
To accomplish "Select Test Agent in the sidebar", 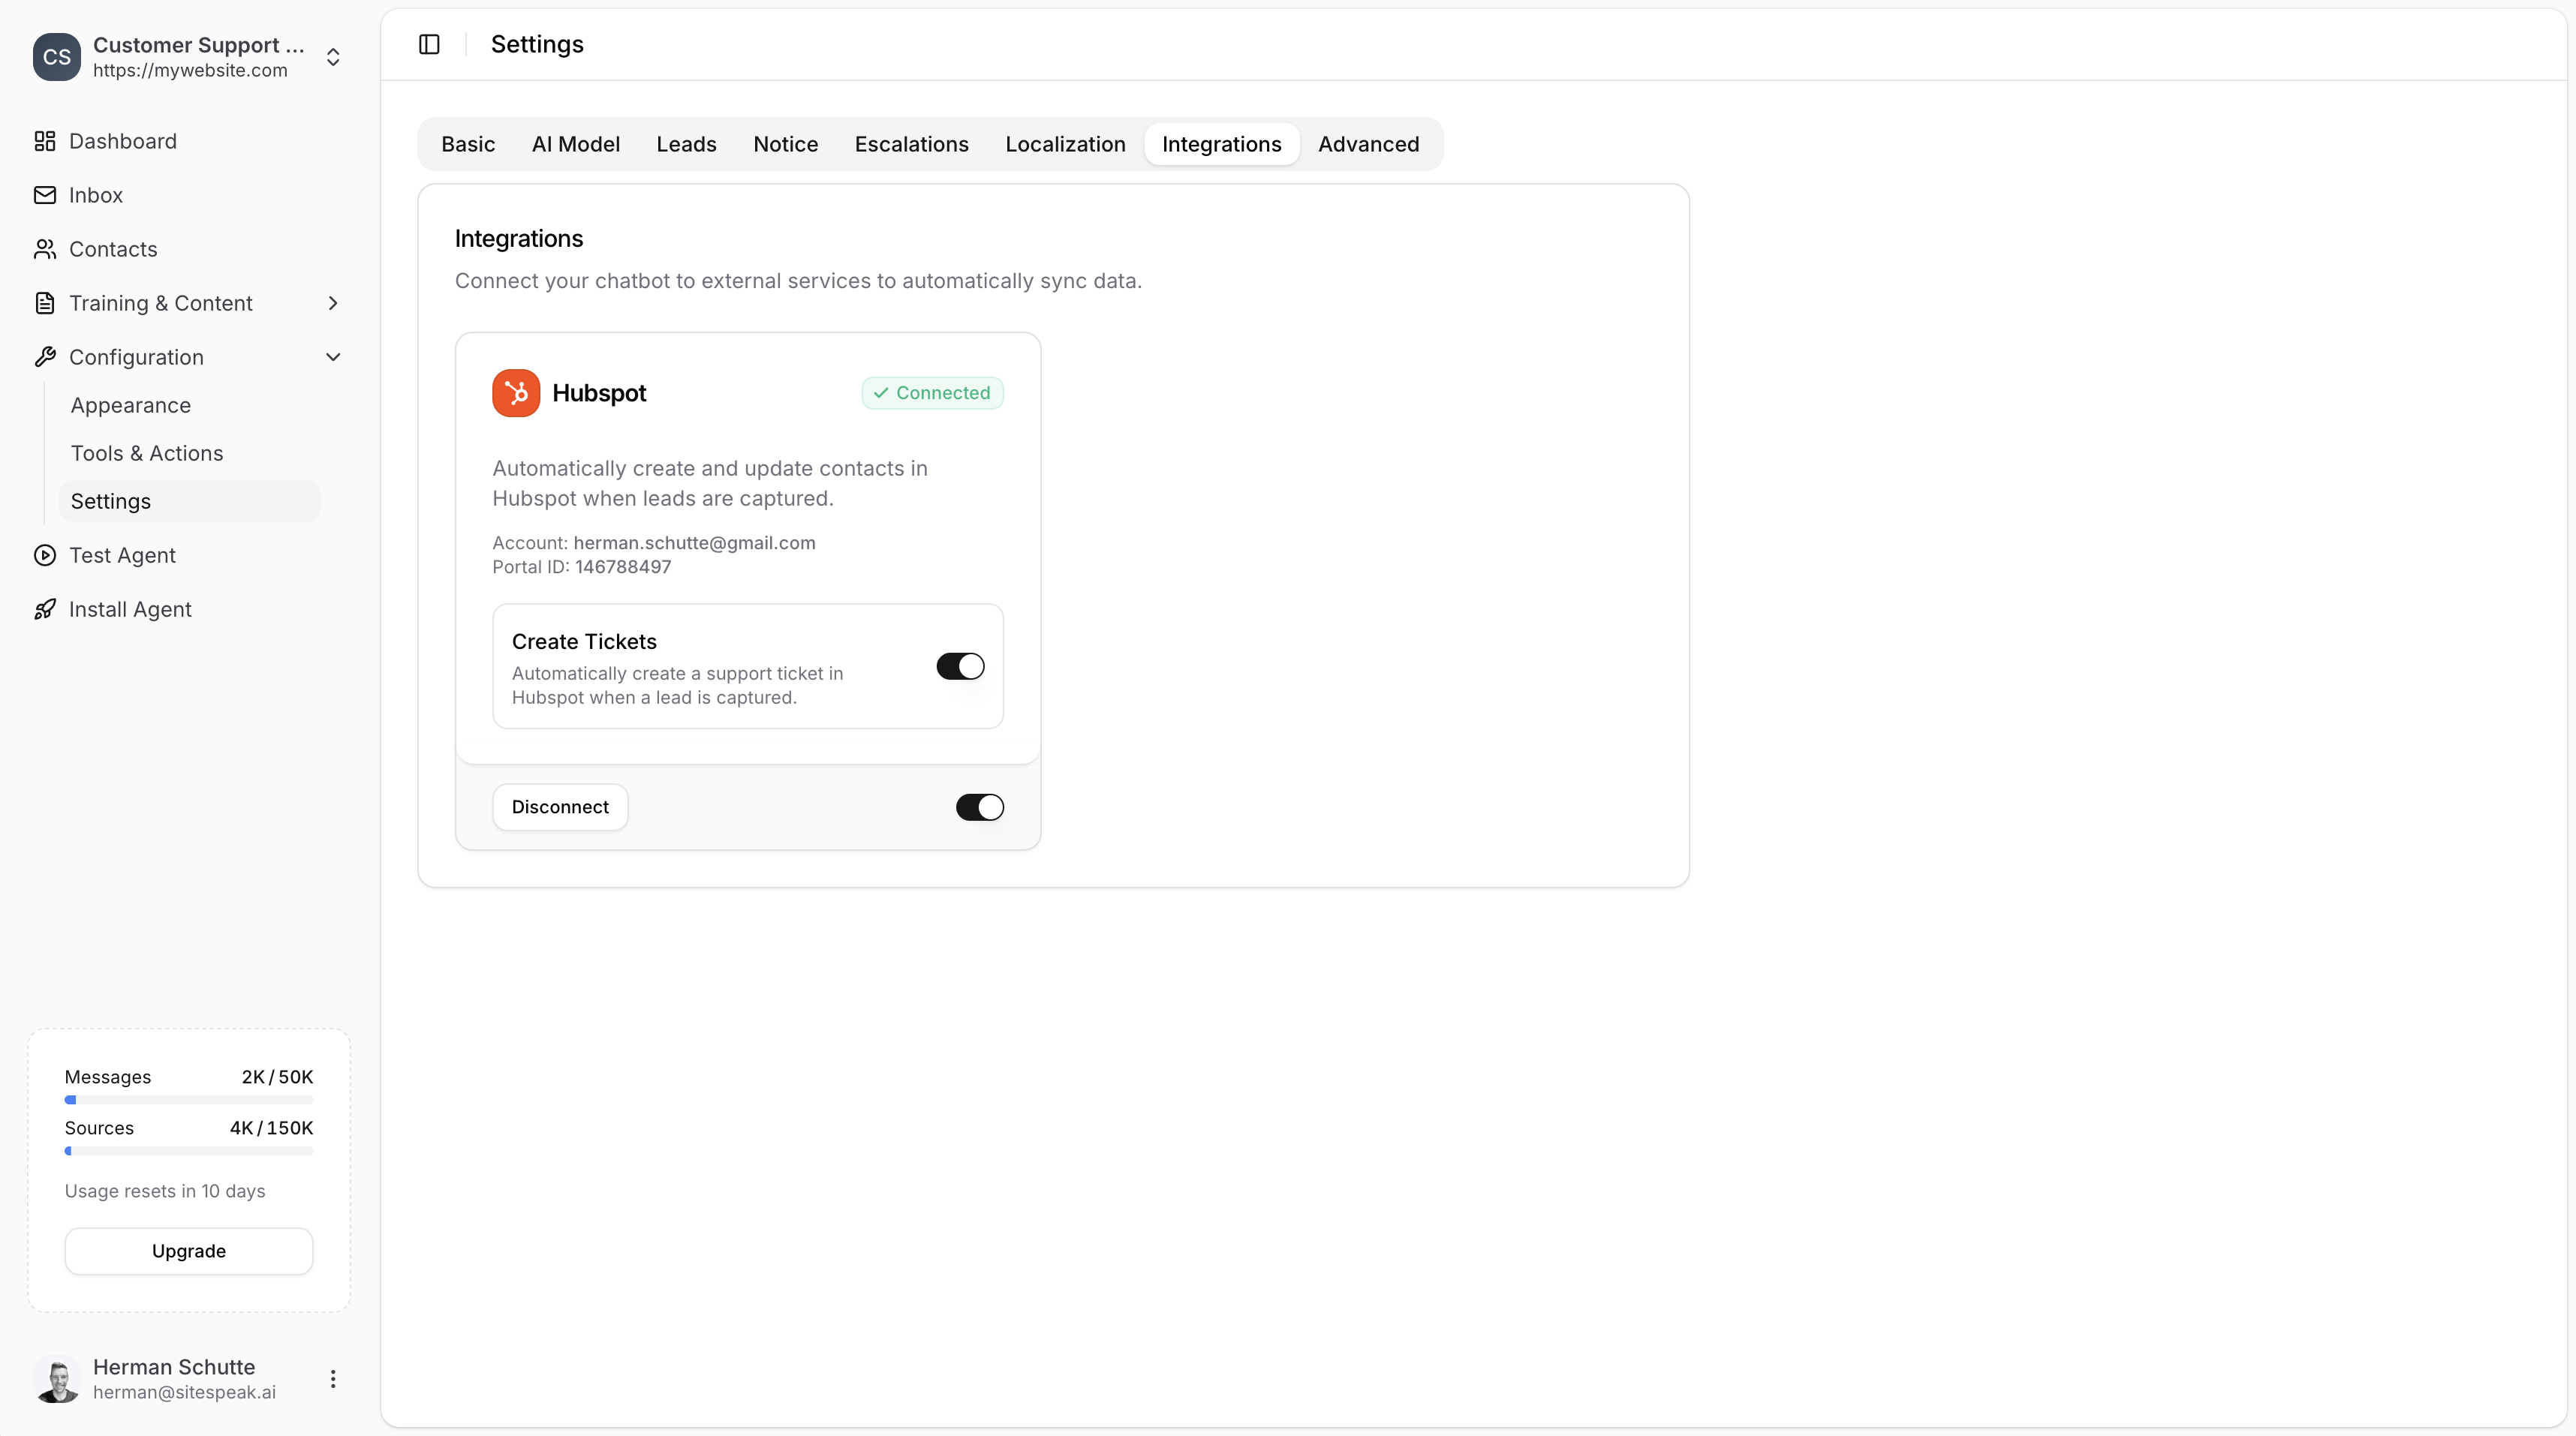I will click(122, 554).
